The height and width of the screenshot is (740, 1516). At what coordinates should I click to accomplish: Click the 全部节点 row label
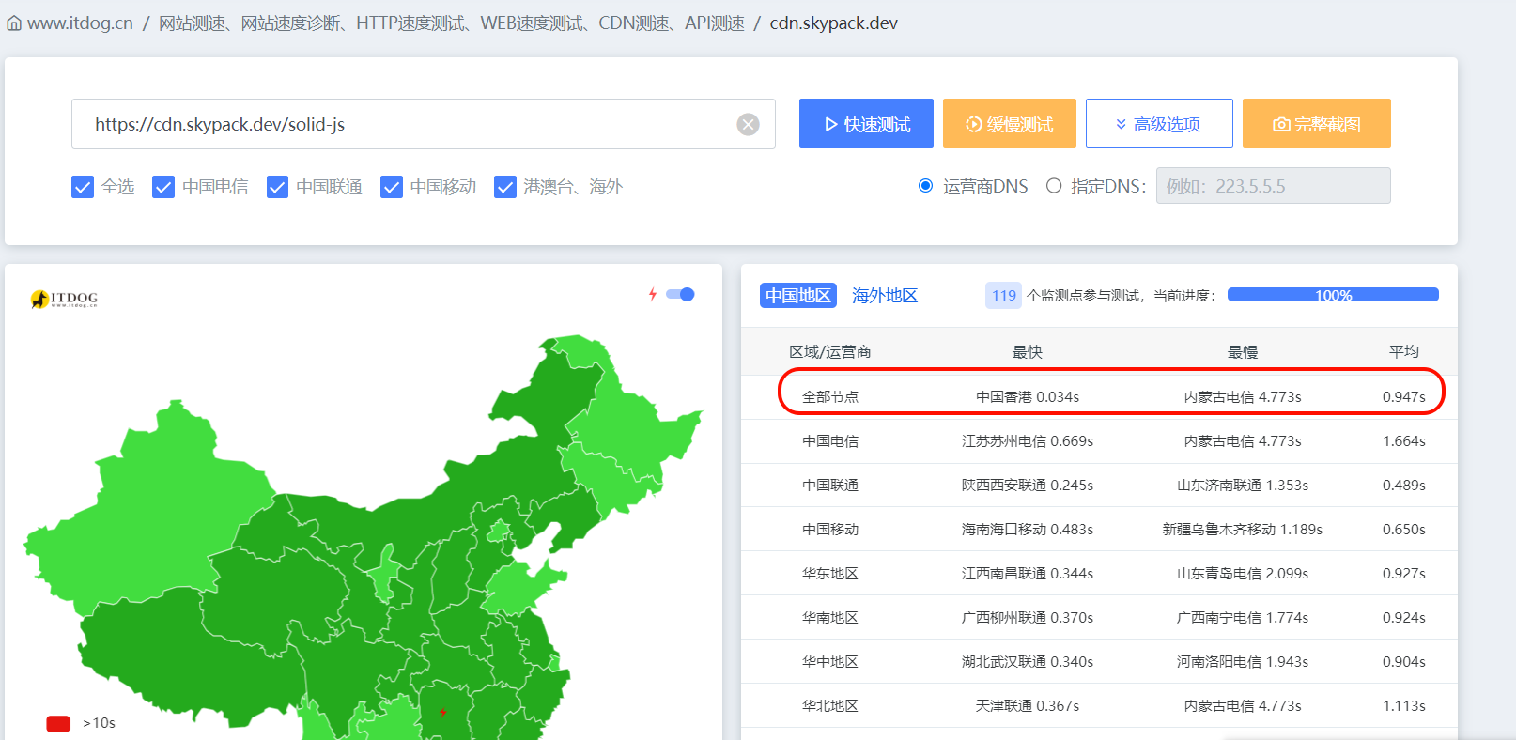[830, 396]
